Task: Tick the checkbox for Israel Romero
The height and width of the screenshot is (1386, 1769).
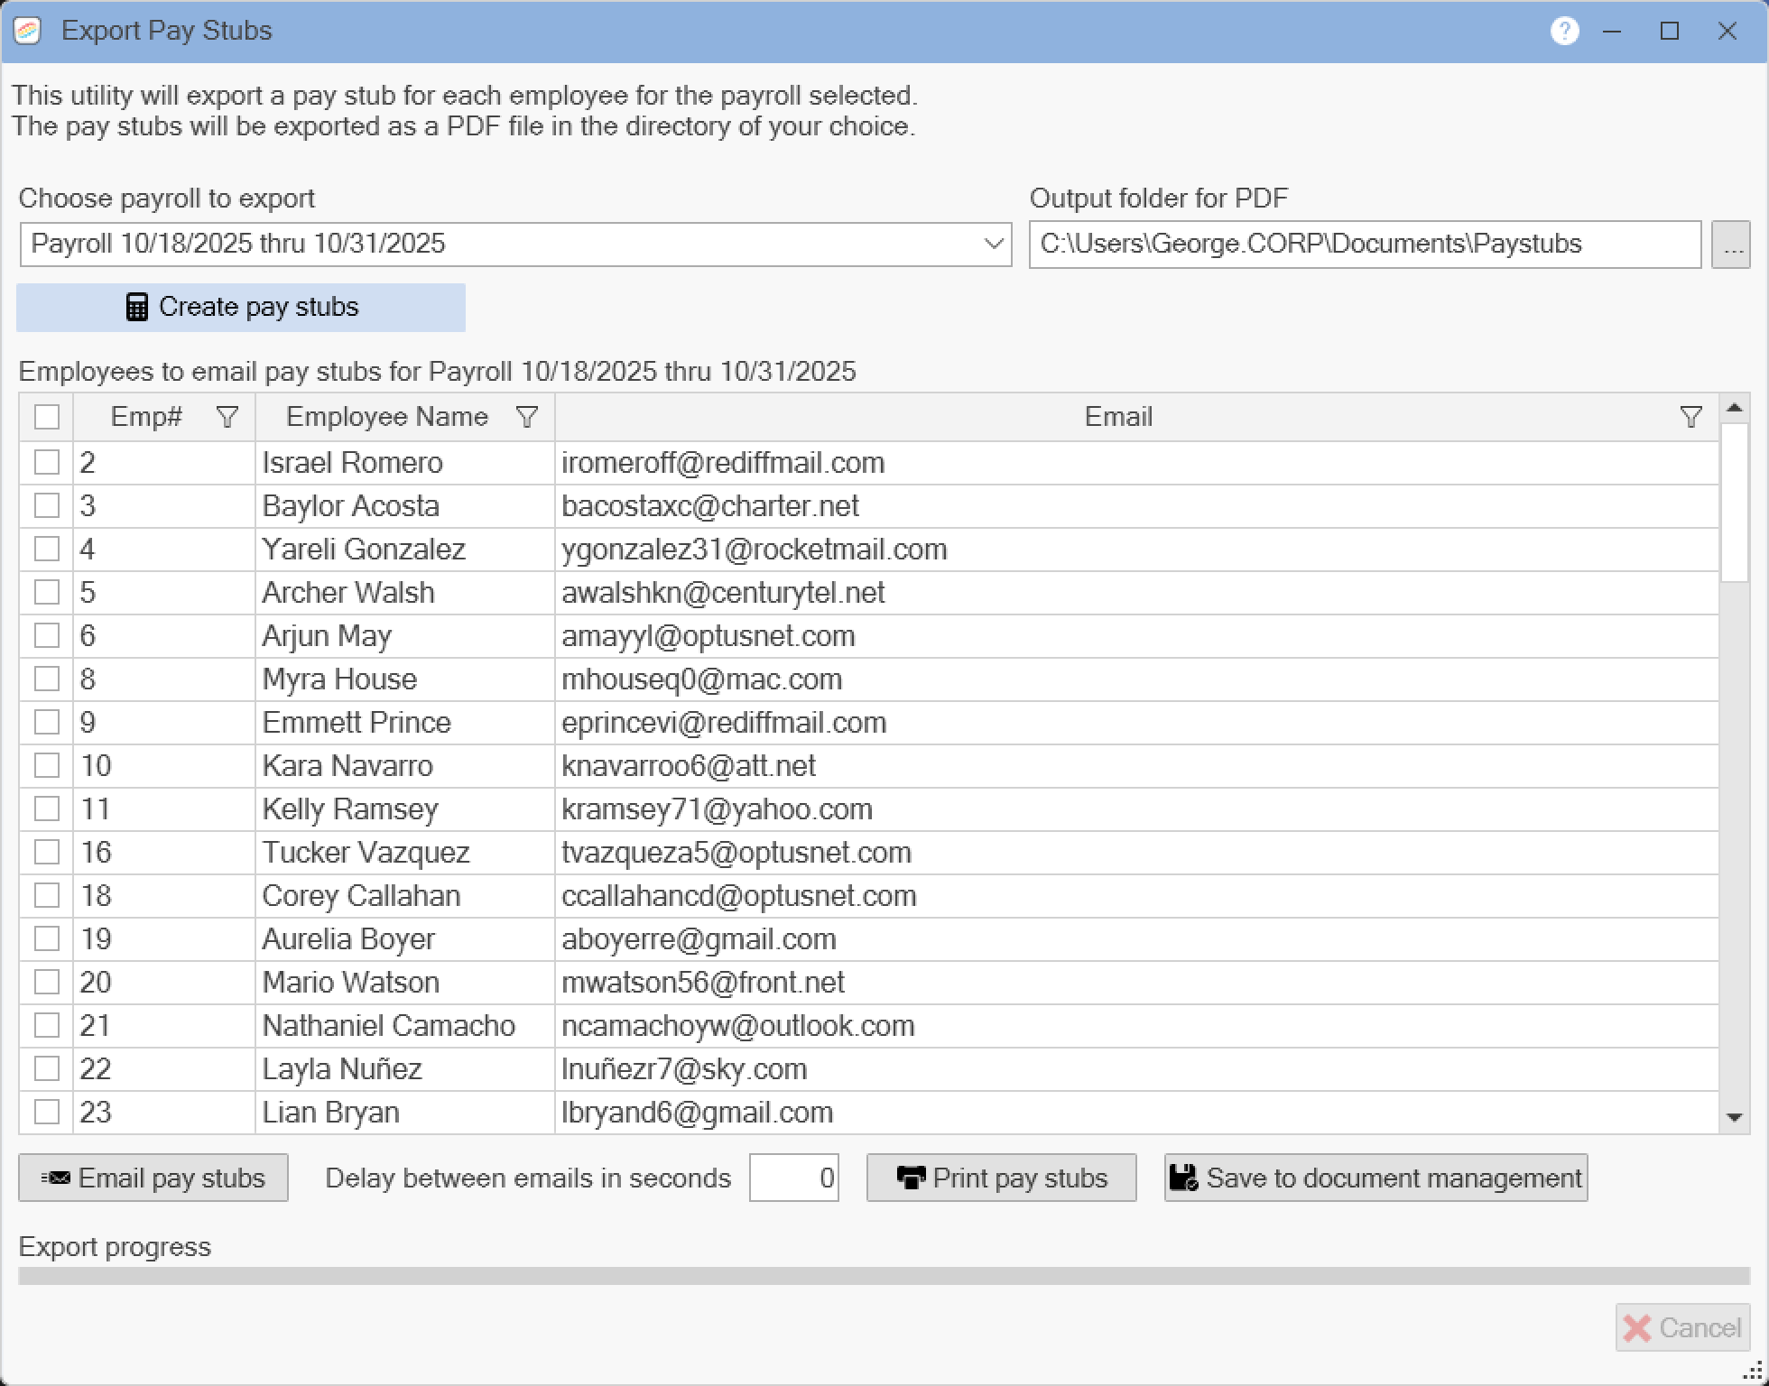Action: pyautogui.click(x=47, y=463)
